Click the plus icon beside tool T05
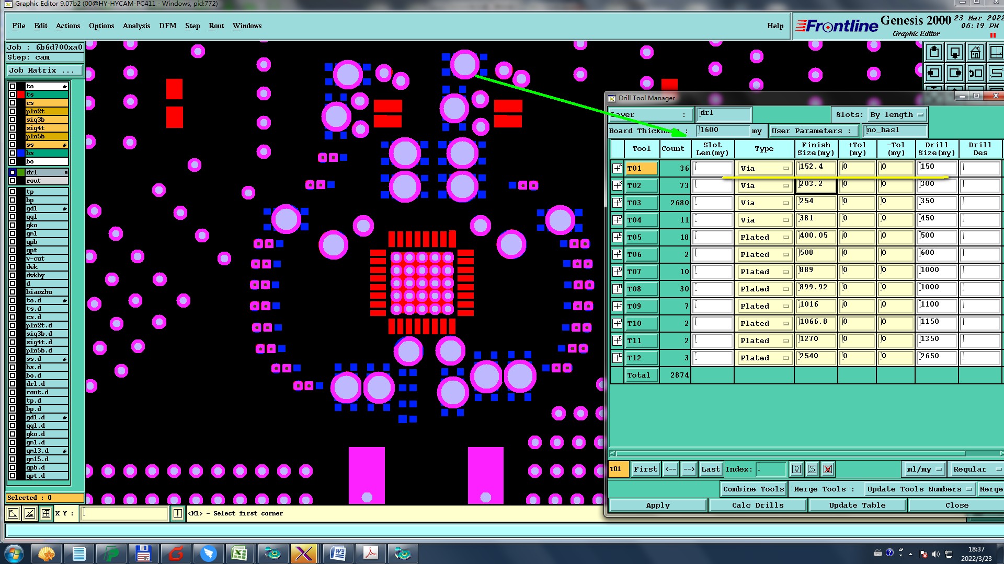Viewport: 1004px width, 564px height. (x=617, y=237)
